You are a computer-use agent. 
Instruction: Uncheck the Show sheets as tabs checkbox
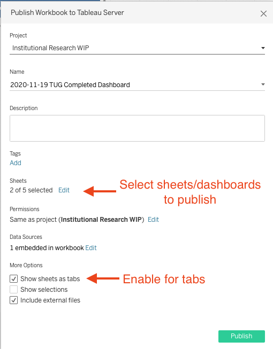pos(13,278)
